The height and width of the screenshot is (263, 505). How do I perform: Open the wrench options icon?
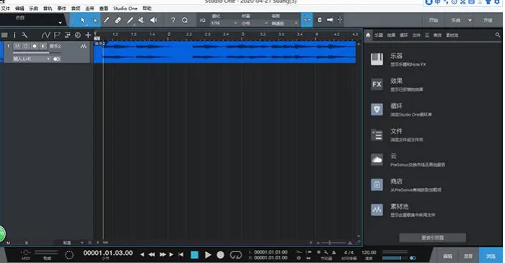[25, 35]
